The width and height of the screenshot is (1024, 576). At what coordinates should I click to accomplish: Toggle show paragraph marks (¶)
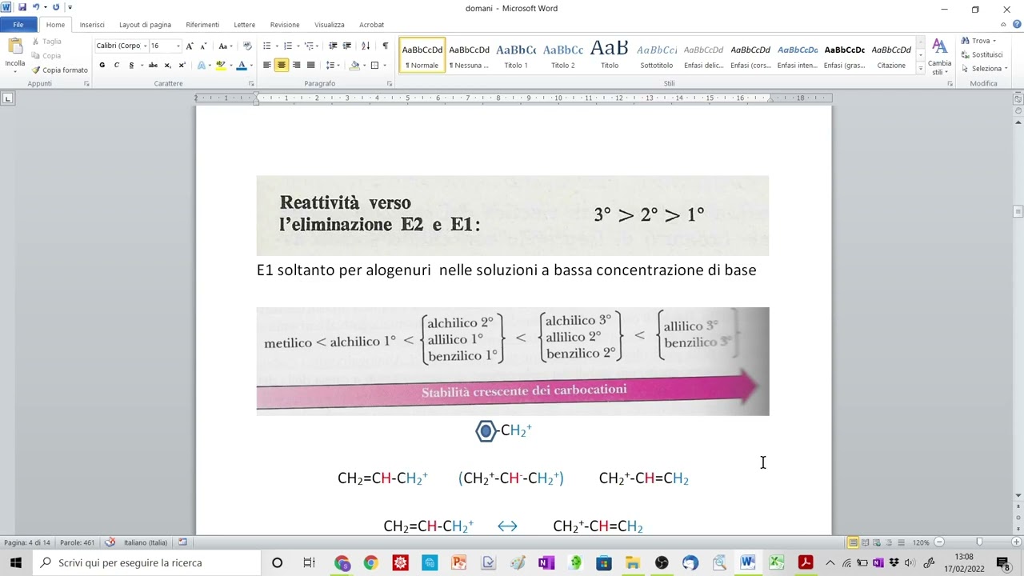[x=385, y=46]
